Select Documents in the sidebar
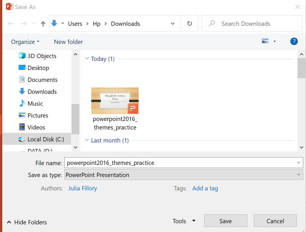306x232 pixels. [x=43, y=80]
